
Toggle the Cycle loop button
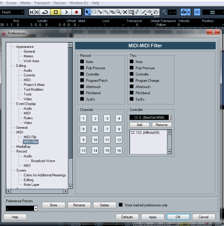(45, 12)
